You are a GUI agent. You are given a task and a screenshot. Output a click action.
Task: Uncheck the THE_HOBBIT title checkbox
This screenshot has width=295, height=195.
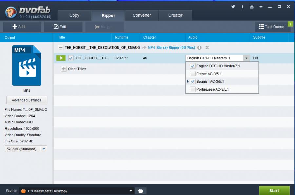[x=71, y=58]
